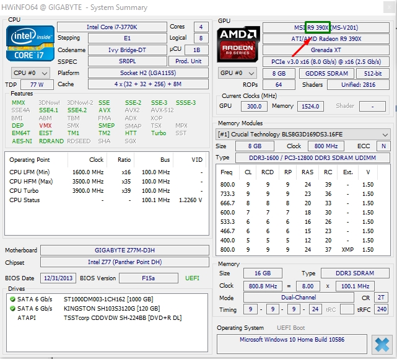Click the module clock 800 MHz field
Screen dimensions: 397x359
[x=326, y=146]
